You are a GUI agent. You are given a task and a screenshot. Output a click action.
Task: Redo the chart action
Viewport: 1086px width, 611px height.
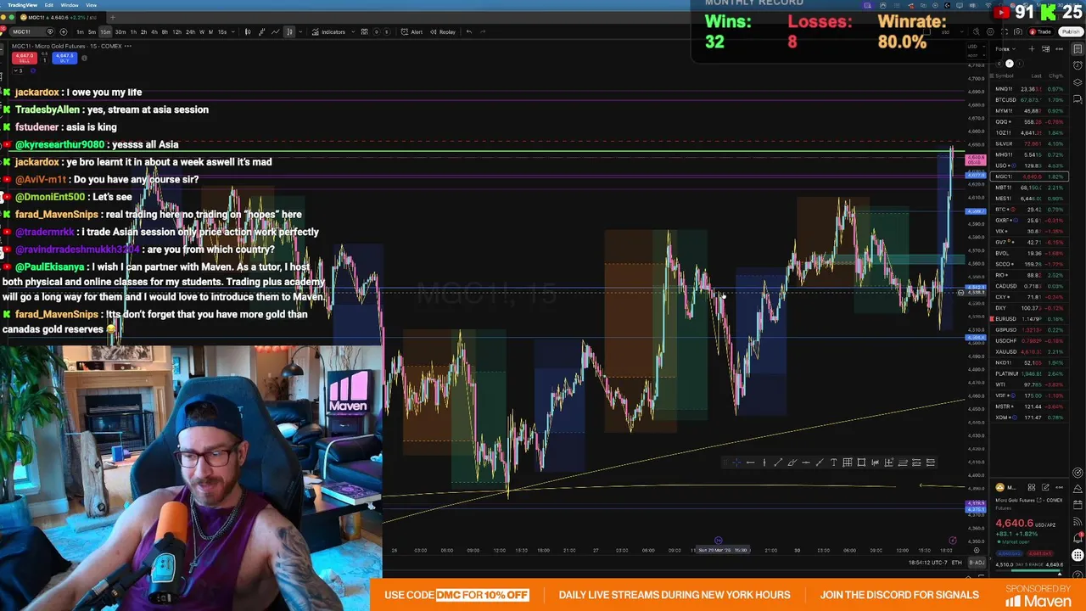[483, 31]
